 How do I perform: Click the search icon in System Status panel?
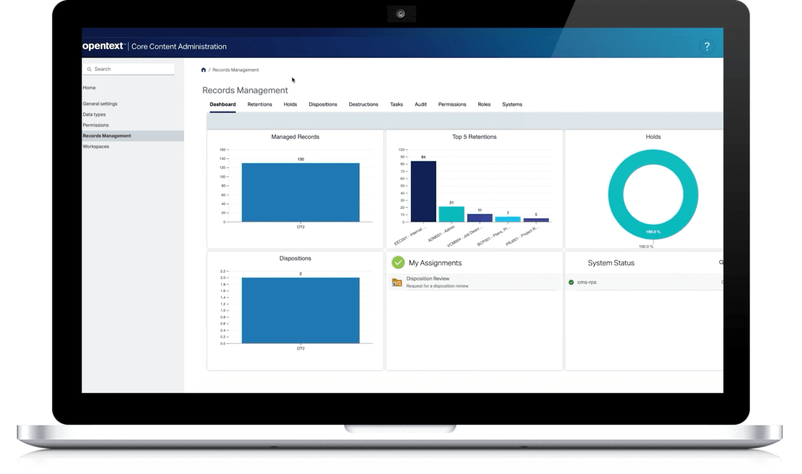click(721, 263)
